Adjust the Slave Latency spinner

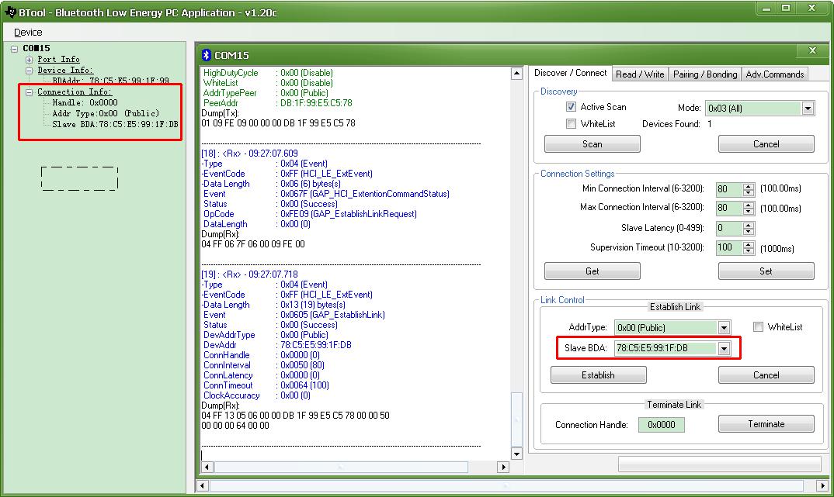tap(749, 228)
